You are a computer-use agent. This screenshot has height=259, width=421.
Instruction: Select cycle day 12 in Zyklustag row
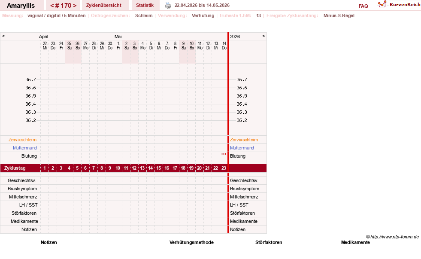click(x=134, y=168)
